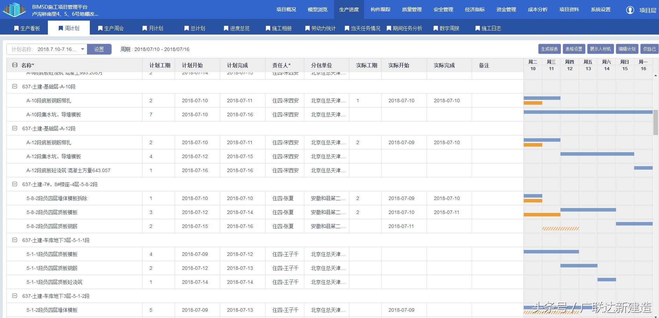The image size is (659, 318).
Task: Click the bookmark icon beside 数字周报
Action: click(436, 28)
